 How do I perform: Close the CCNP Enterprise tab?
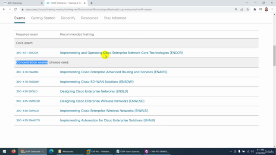85,3
